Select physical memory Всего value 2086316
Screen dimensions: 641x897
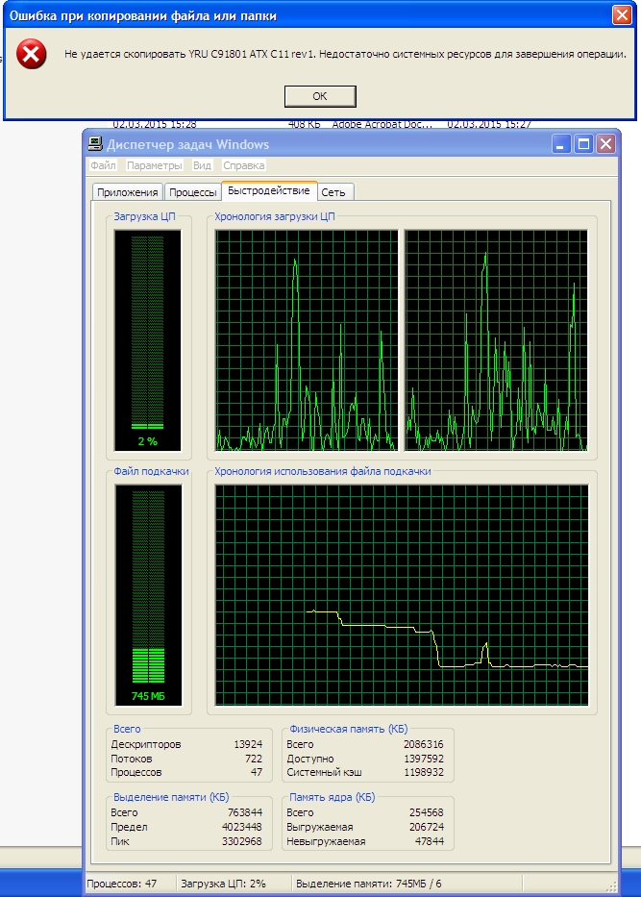pos(423,744)
